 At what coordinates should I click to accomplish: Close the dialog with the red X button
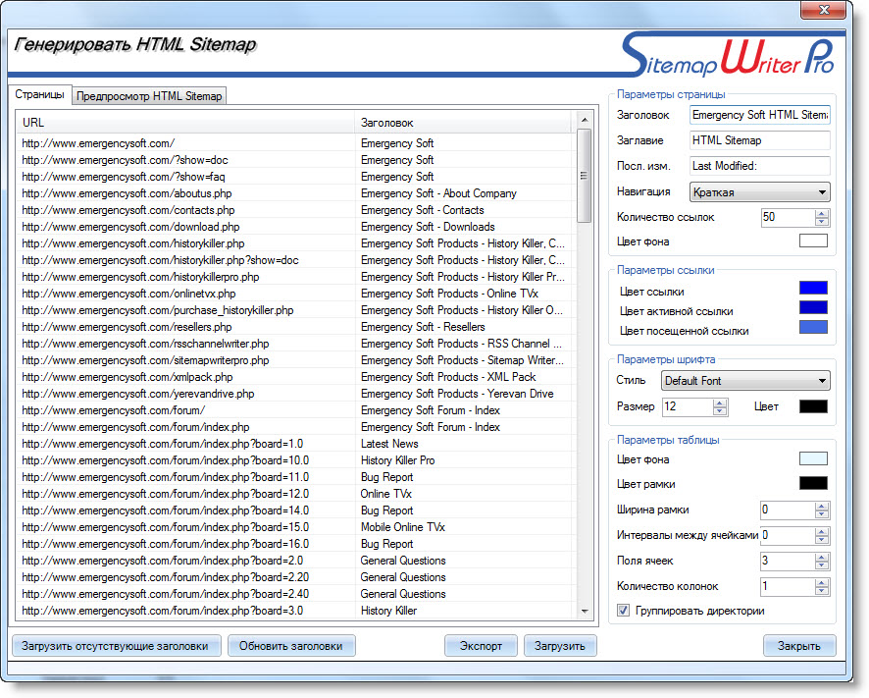[x=824, y=10]
